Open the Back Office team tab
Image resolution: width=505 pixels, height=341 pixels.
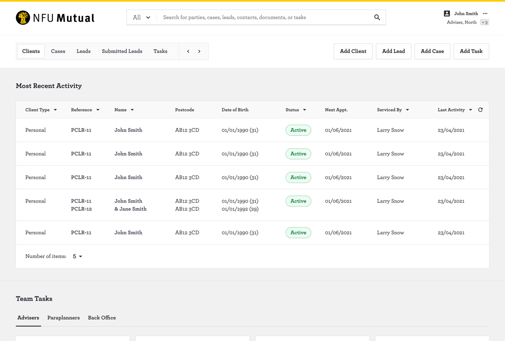tap(102, 318)
